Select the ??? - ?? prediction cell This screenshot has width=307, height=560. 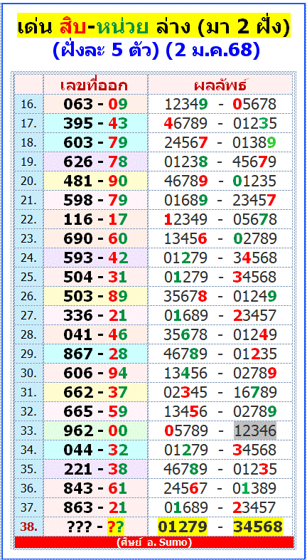click(95, 527)
